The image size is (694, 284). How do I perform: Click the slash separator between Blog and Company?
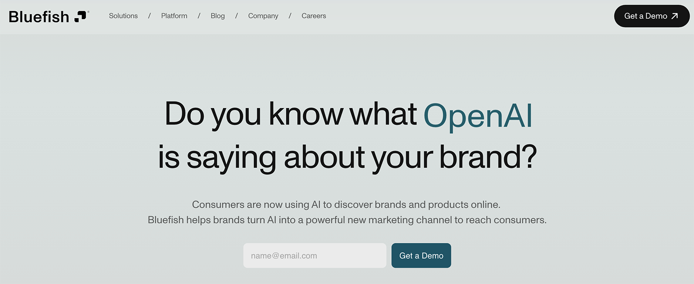point(236,16)
